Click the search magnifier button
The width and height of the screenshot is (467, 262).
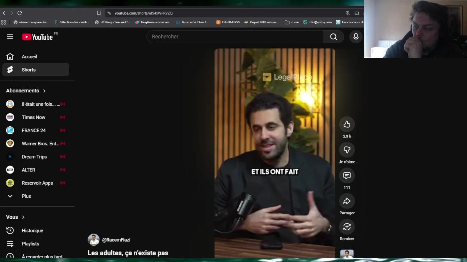click(x=333, y=37)
